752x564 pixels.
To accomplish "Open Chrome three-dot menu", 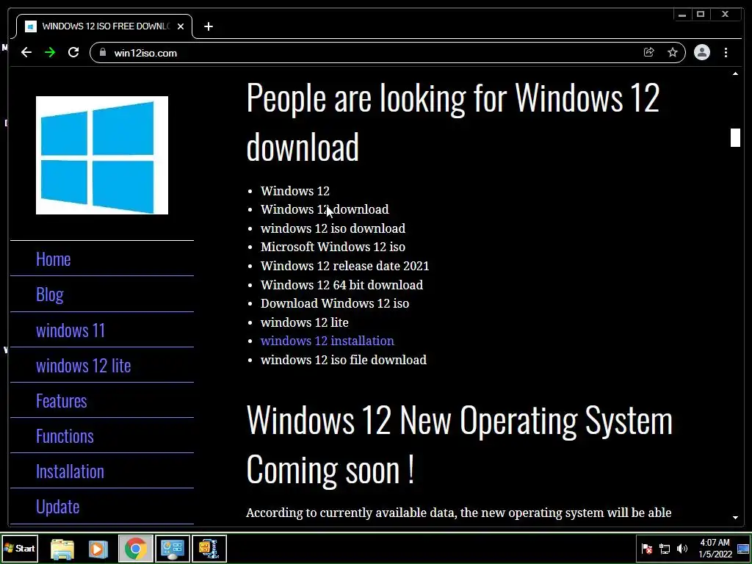I will [x=726, y=52].
